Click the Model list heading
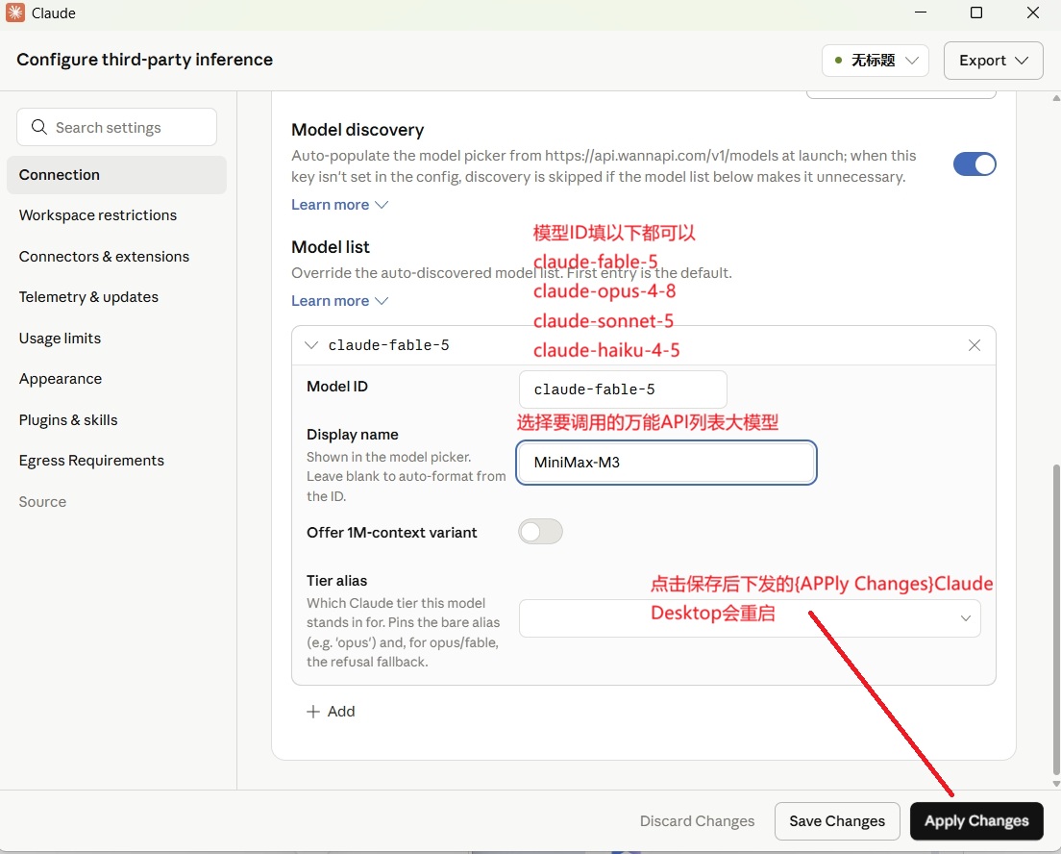This screenshot has height=854, width=1061. pos(331,247)
